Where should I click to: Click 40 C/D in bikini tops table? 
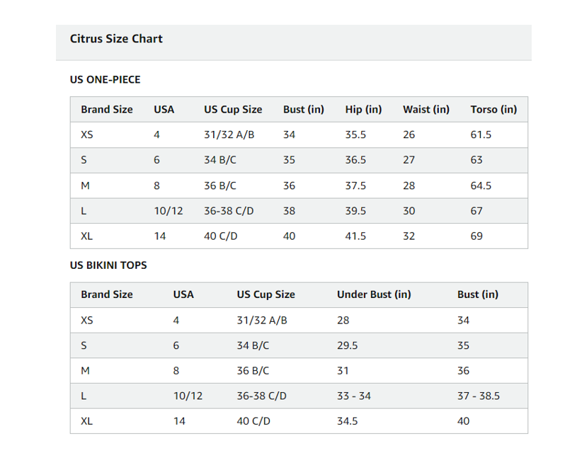(253, 421)
